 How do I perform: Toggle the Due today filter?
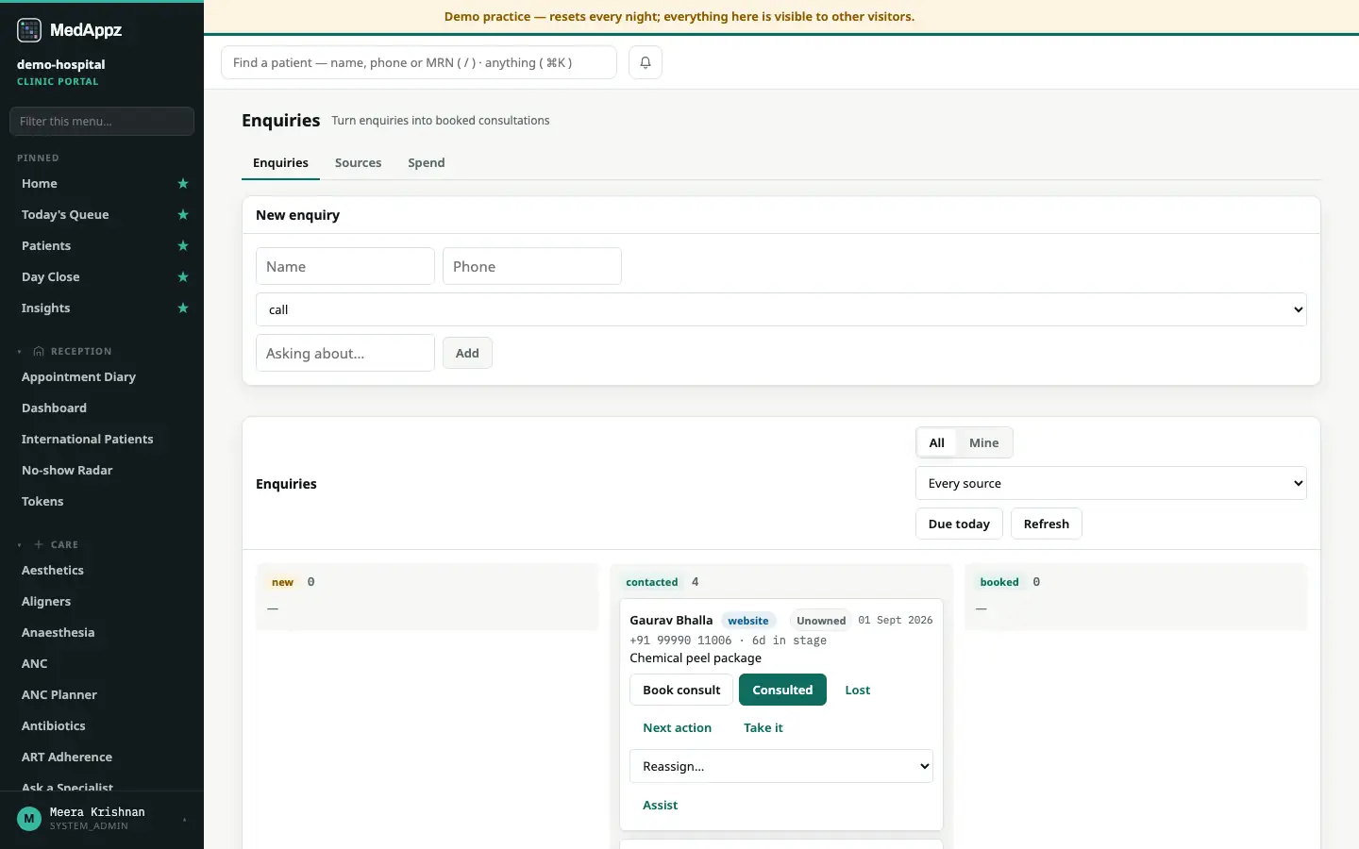click(959, 524)
